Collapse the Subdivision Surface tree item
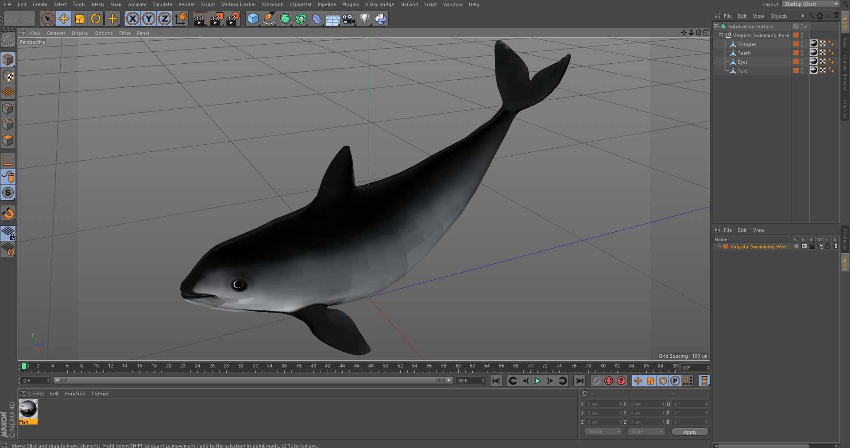Viewport: 850px width, 448px height. coord(716,26)
